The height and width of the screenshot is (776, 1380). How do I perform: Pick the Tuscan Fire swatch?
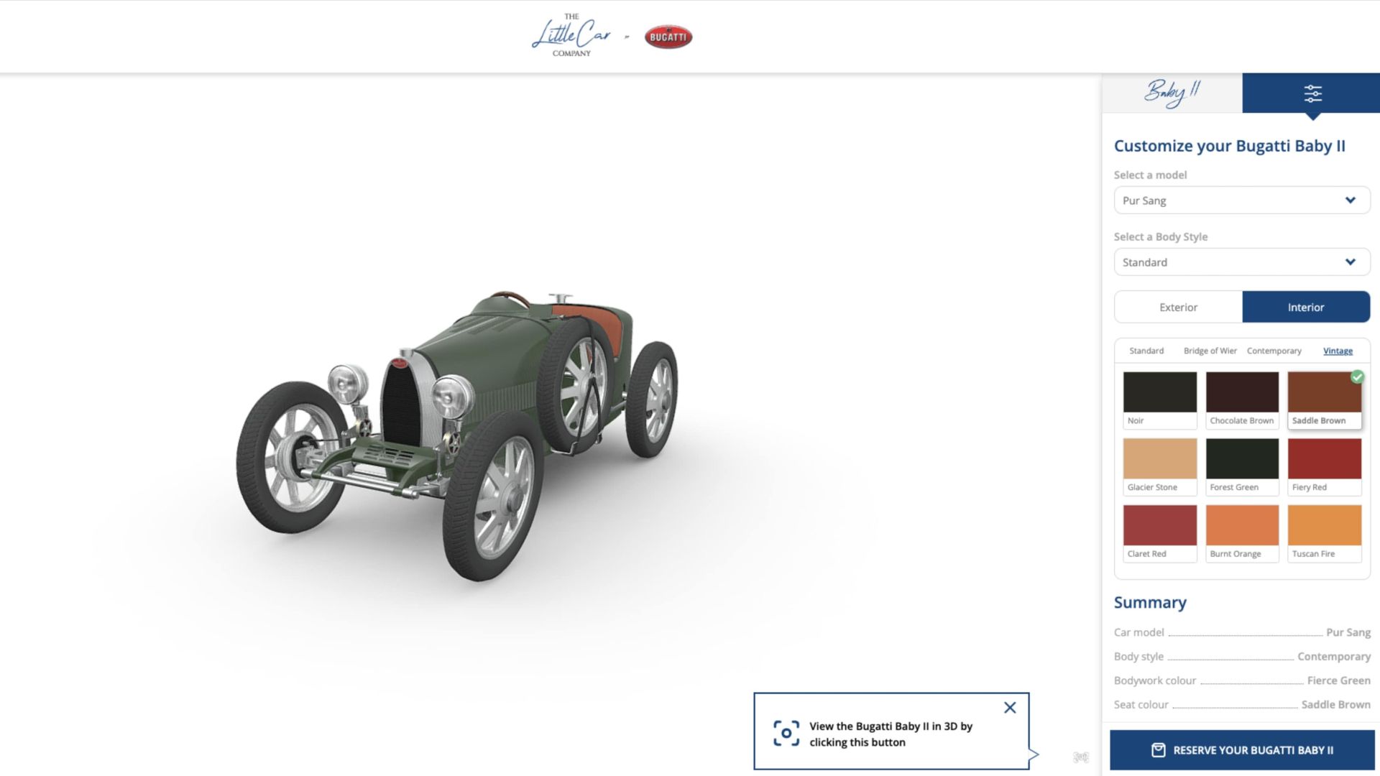click(1325, 534)
